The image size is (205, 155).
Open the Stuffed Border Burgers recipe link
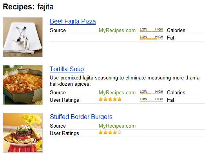click(81, 117)
